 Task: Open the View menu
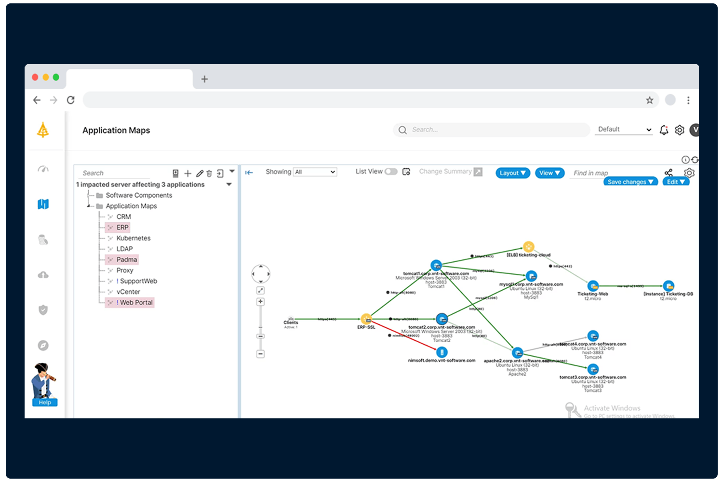click(x=549, y=173)
